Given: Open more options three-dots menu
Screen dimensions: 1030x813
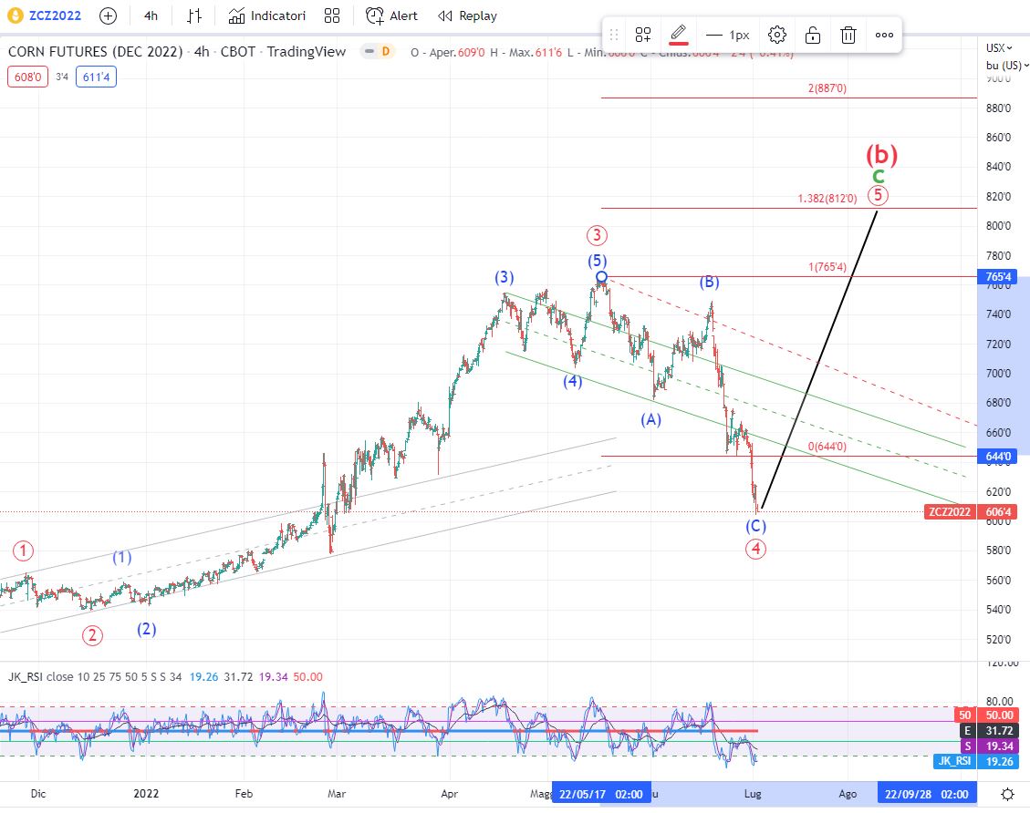Looking at the screenshot, I should (x=884, y=35).
